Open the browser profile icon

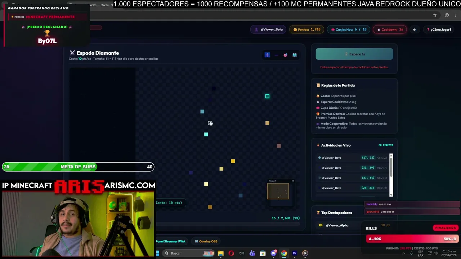point(447,15)
